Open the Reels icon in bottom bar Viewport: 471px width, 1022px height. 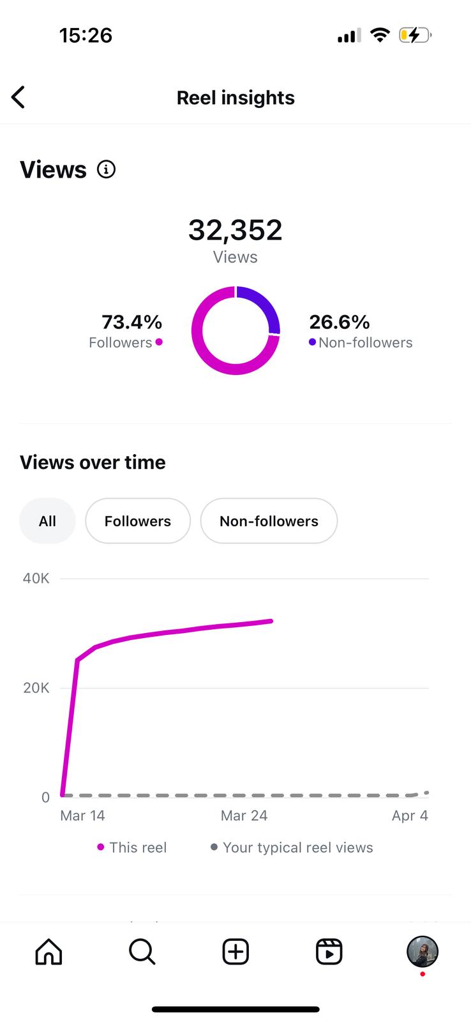tap(329, 952)
